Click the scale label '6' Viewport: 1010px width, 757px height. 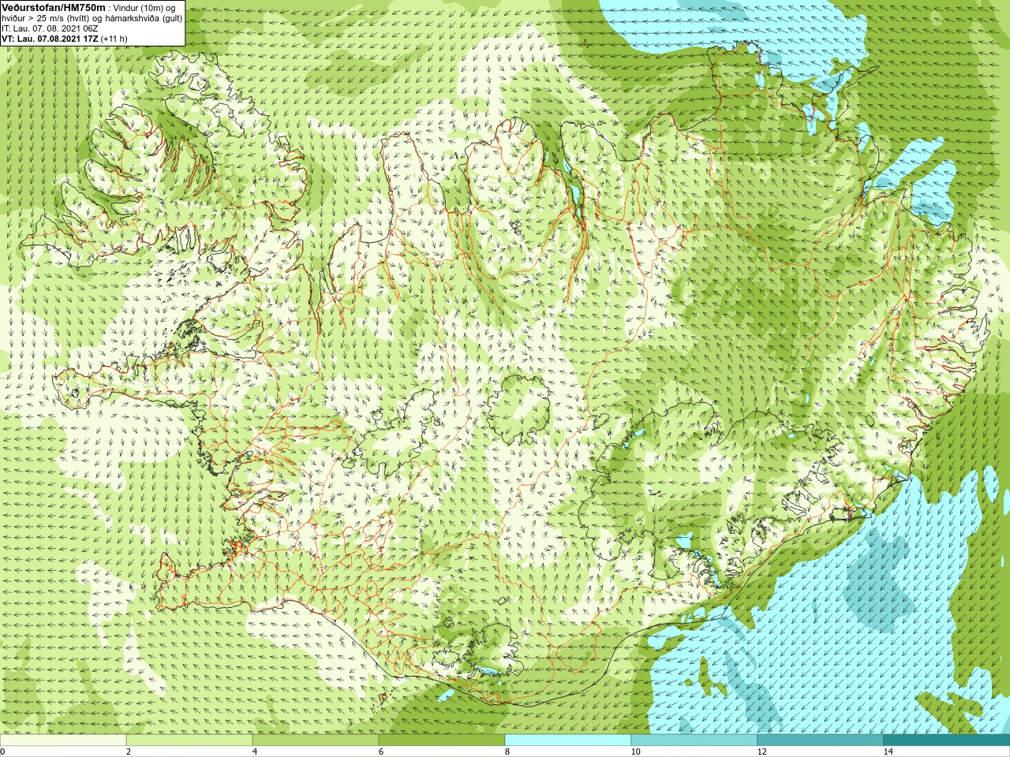[x=380, y=751]
